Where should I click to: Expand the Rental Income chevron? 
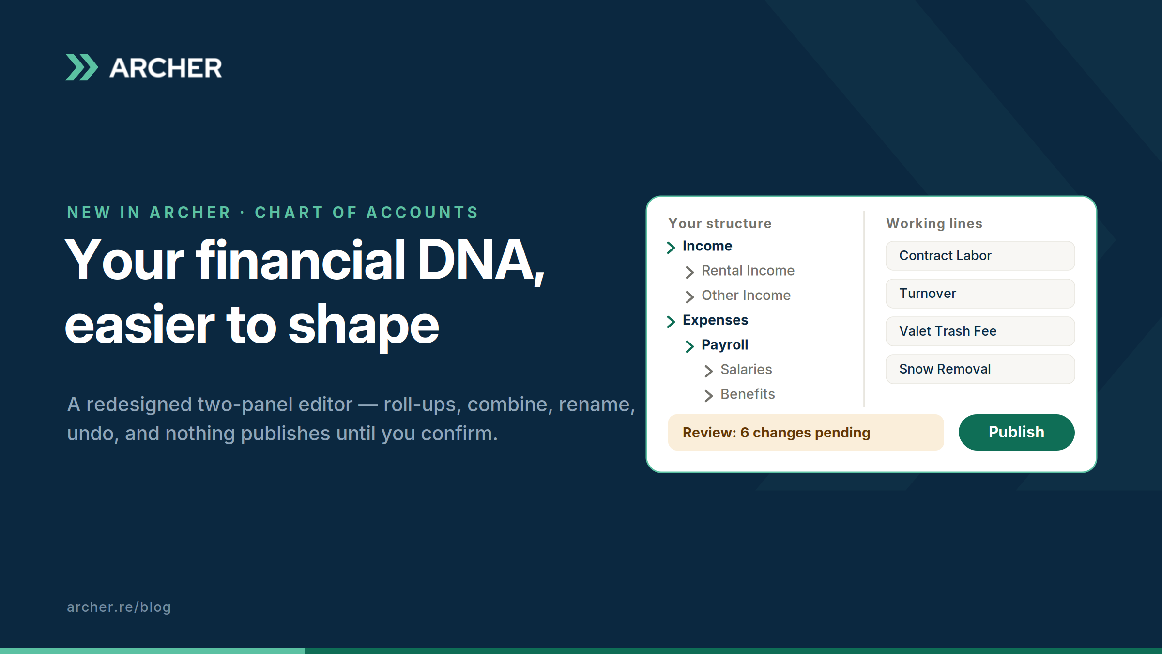pyautogui.click(x=690, y=272)
